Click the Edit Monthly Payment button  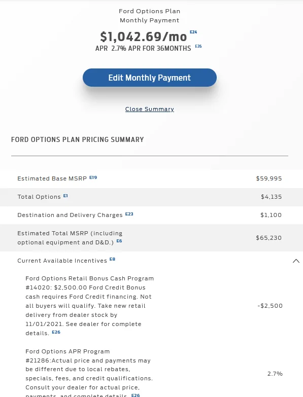coord(150,78)
